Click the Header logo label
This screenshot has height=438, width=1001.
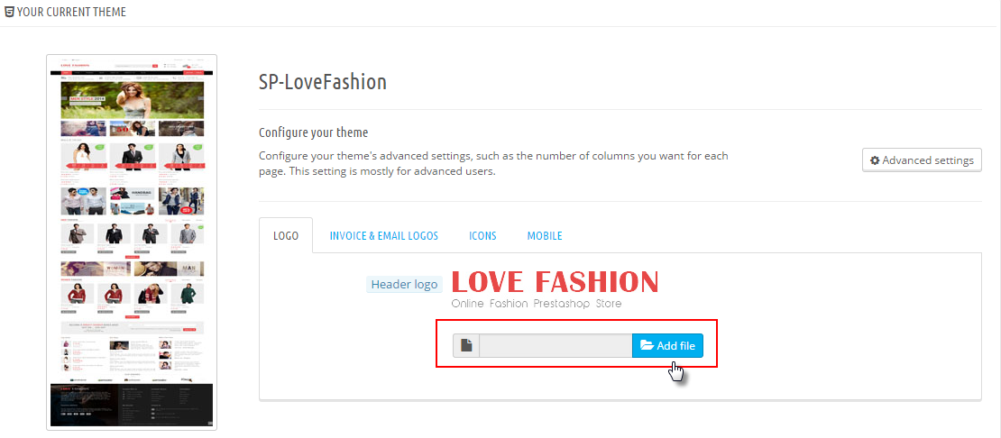point(404,285)
